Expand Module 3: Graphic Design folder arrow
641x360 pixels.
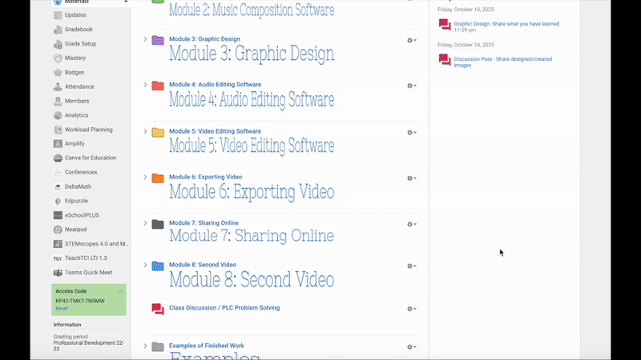[145, 39]
